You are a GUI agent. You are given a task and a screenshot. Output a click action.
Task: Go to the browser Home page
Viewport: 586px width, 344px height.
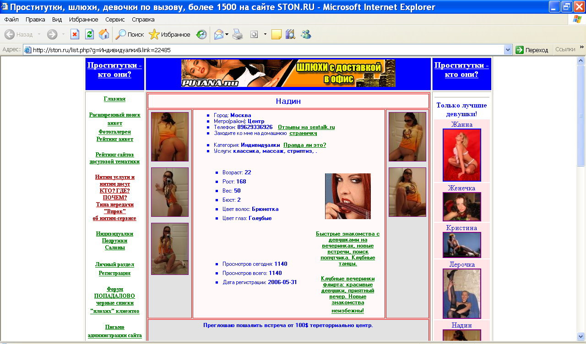coord(104,34)
